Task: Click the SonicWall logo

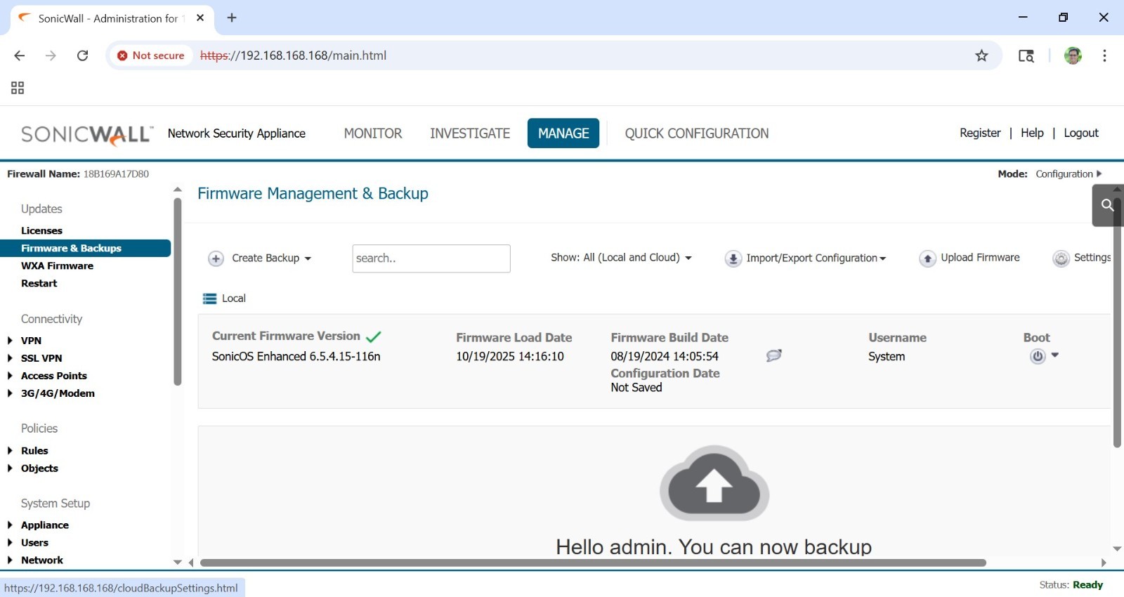Action: click(x=87, y=134)
